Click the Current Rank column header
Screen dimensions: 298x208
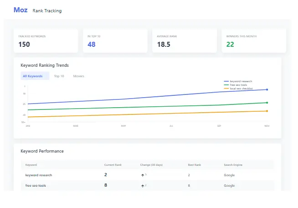pyautogui.click(x=113, y=165)
